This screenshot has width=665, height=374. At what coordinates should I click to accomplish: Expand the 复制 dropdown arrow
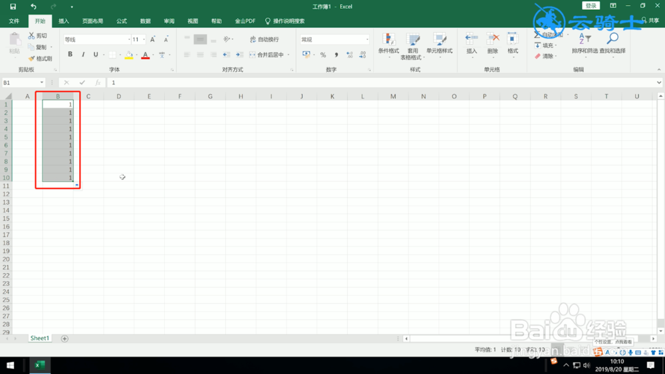51,47
